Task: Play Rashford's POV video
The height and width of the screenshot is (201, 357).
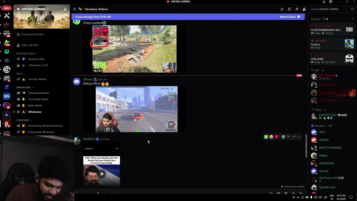Action: coord(102,174)
